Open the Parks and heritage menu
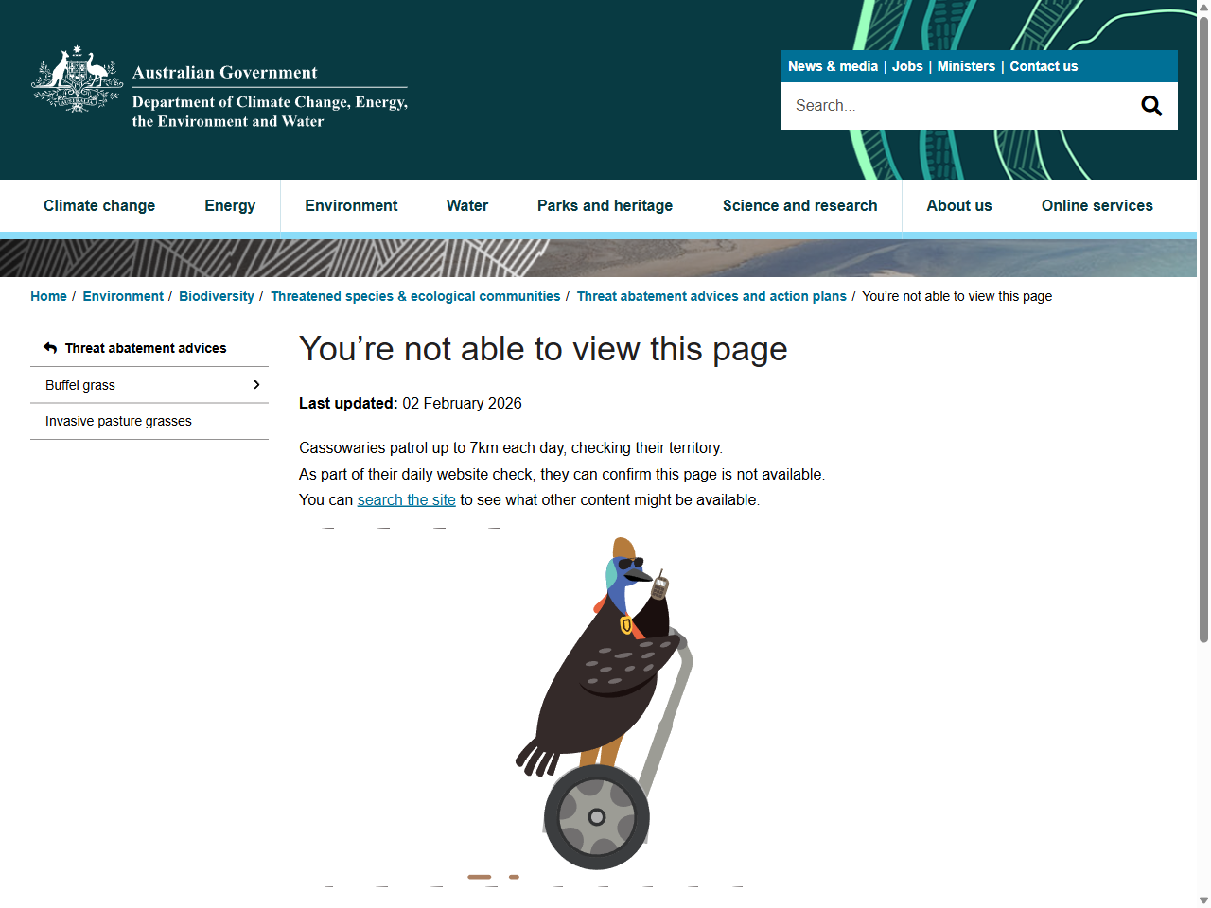This screenshot has height=908, width=1211. point(605,205)
